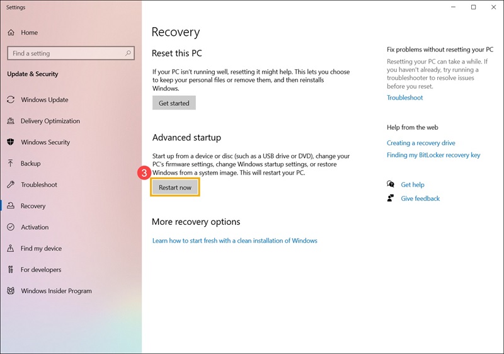Click the search magnifier icon

pyautogui.click(x=126, y=54)
